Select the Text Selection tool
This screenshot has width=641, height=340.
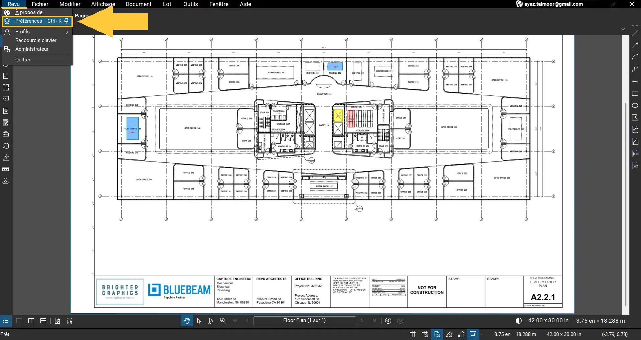click(x=210, y=320)
